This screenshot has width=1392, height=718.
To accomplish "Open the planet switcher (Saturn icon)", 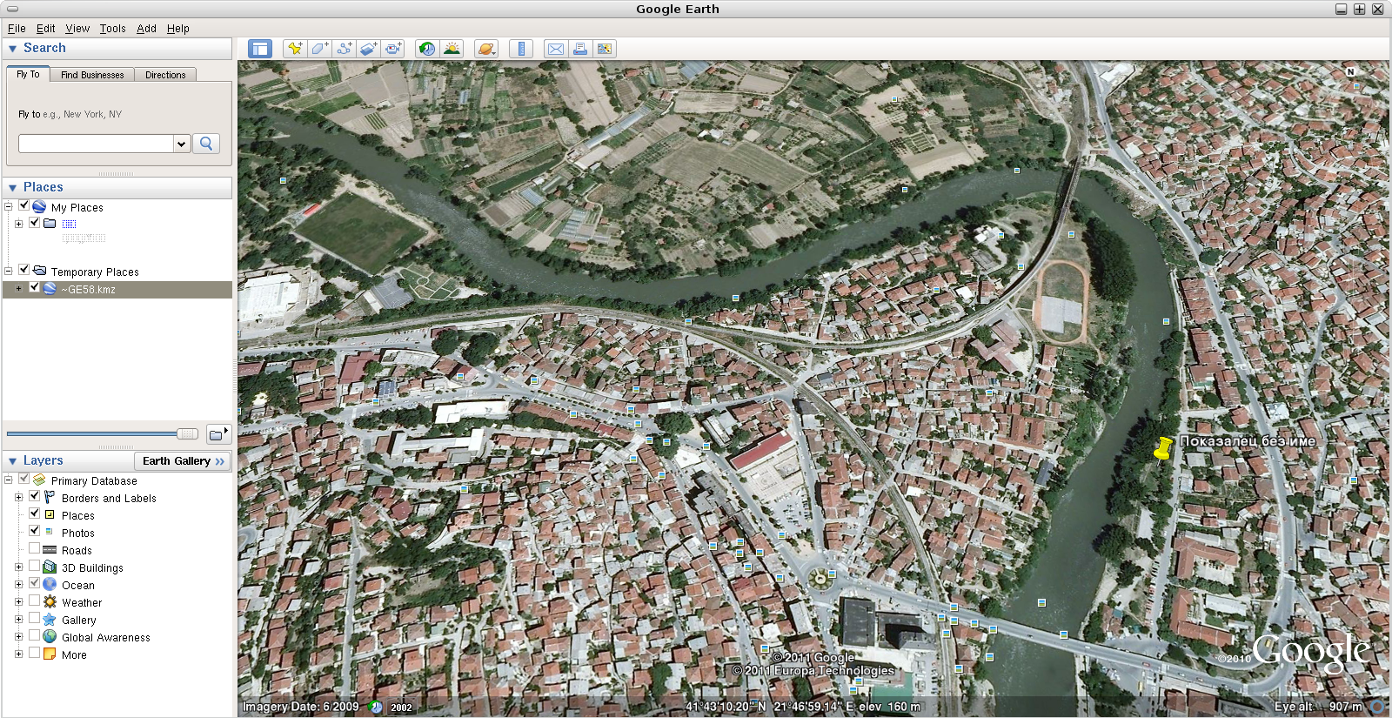I will [x=486, y=49].
